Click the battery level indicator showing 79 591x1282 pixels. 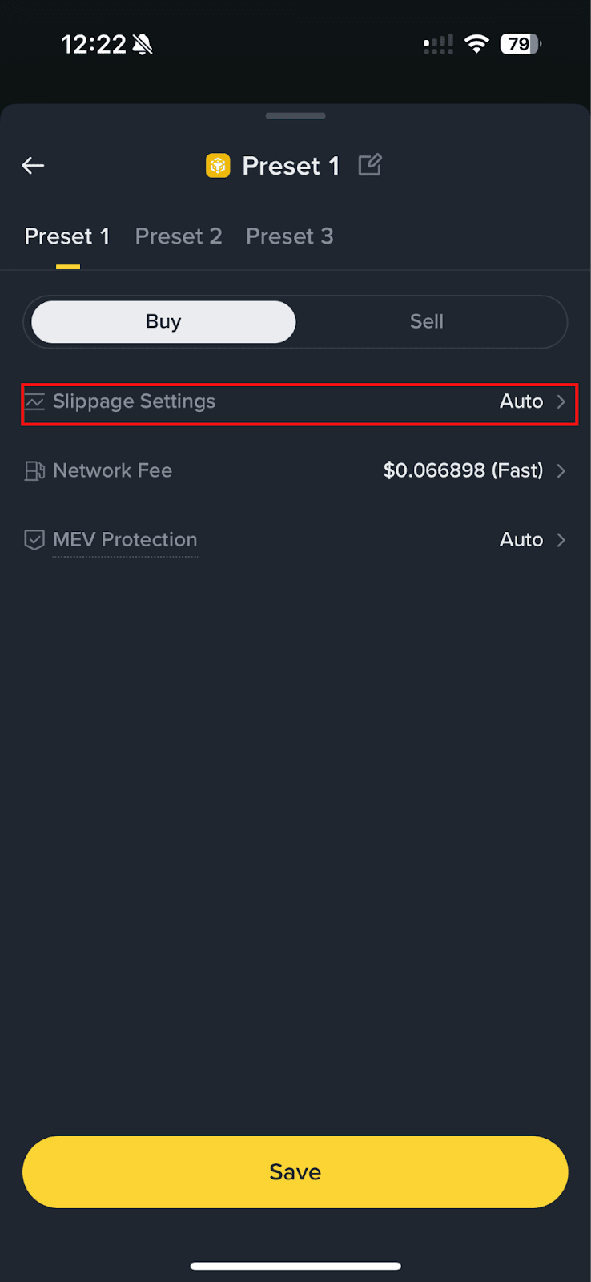click(x=520, y=44)
